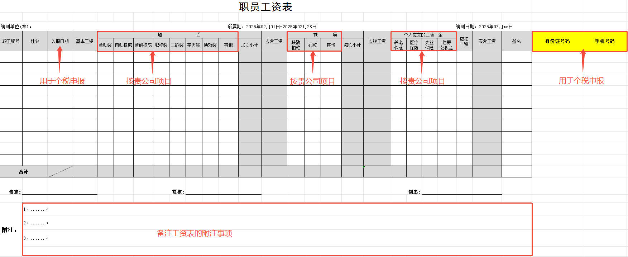
Task: Click the 编制单位(章) label cell
Action: click(x=16, y=27)
